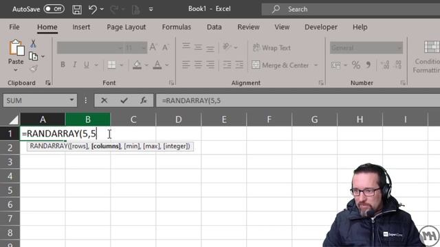Click the Middle Align icon
Image resolution: width=440 pixels, height=247 pixels.
[x=198, y=47]
